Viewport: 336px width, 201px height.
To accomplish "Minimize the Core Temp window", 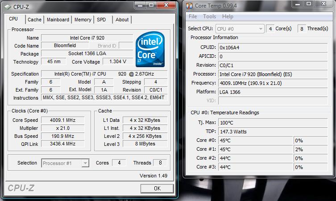I will [298, 4].
